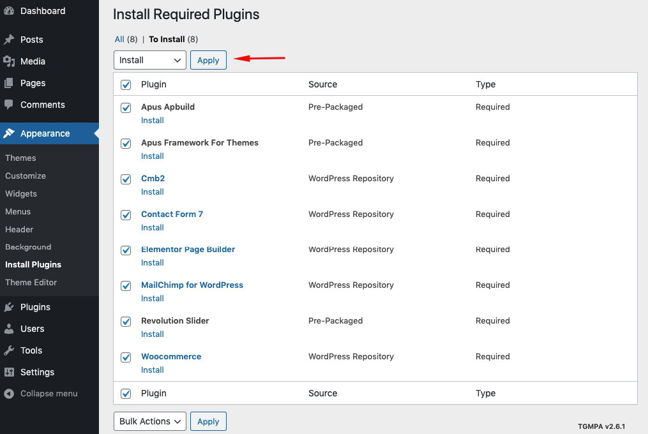Click the Dashboard gauge icon
Screen dimensions: 648x434
(x=9, y=11)
